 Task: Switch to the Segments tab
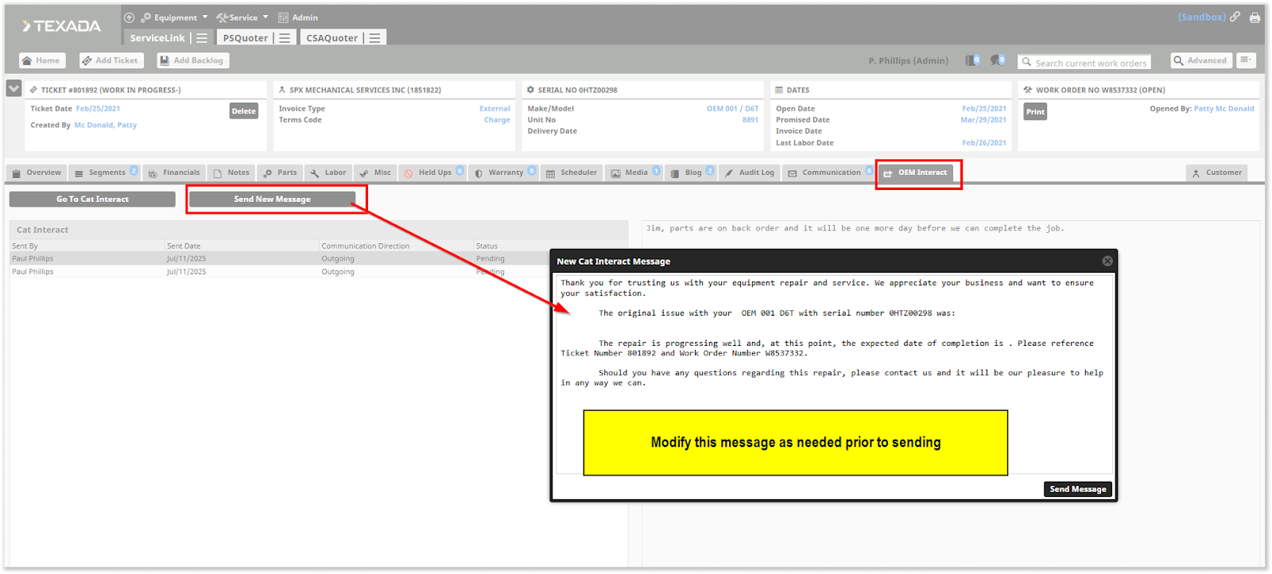coord(106,173)
